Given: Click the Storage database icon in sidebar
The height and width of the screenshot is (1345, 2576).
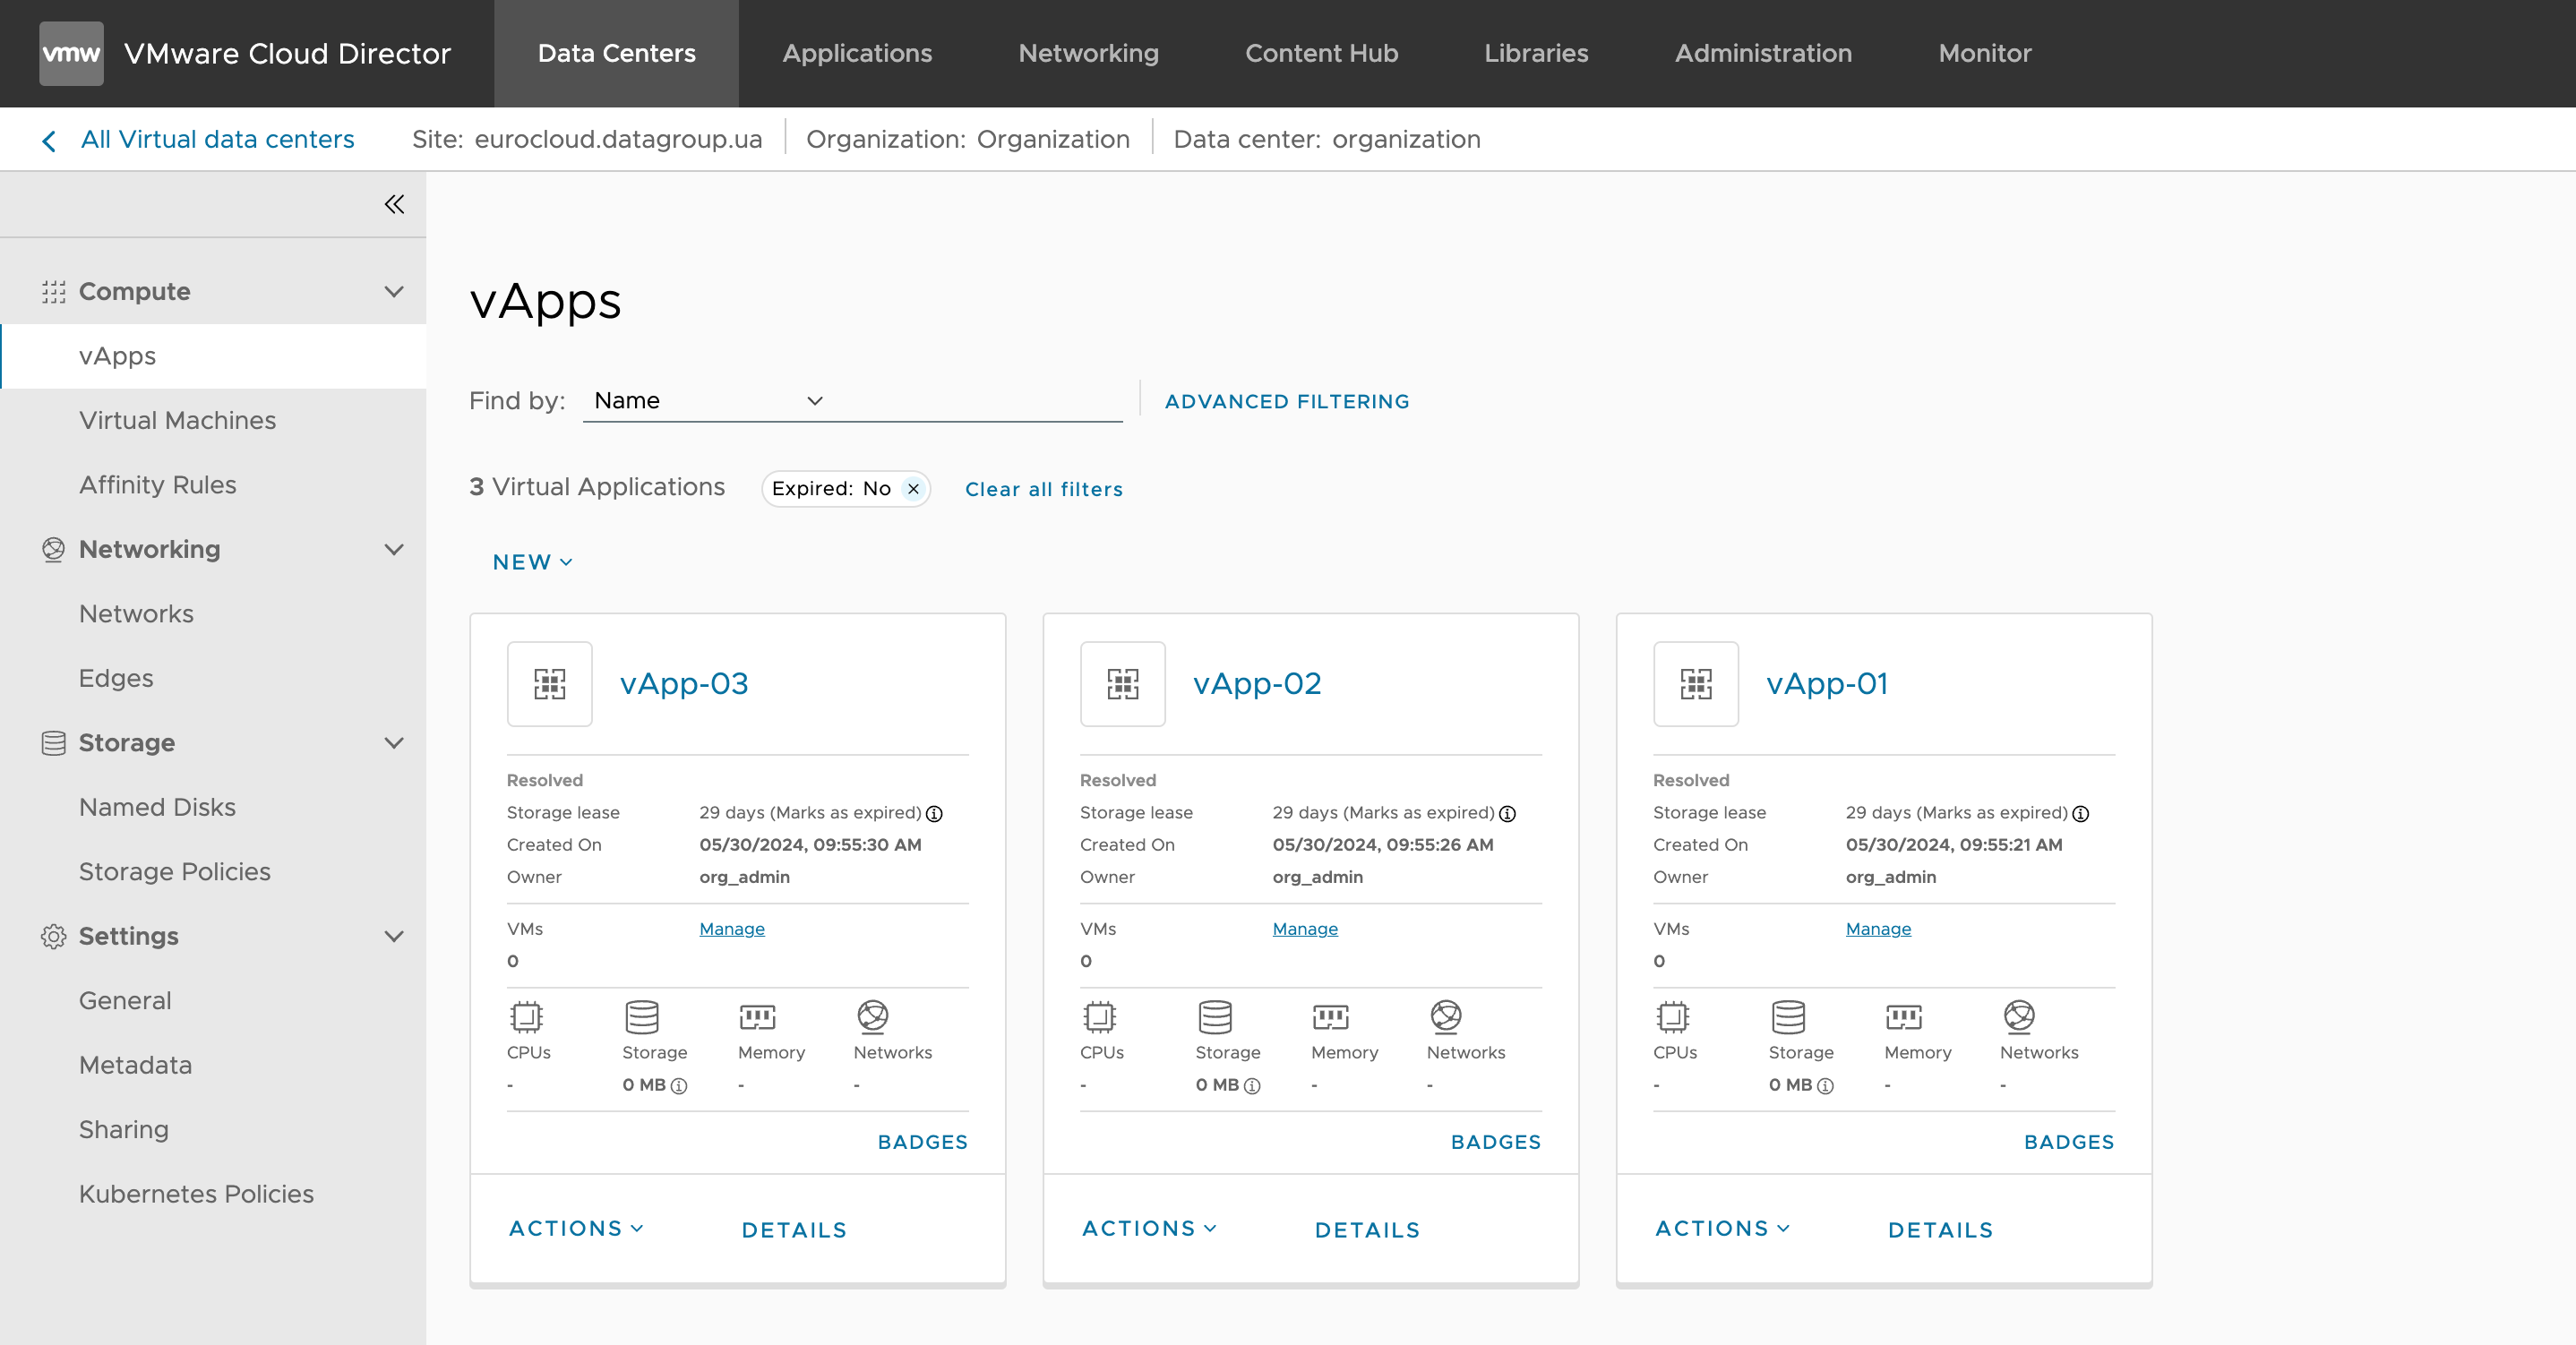Looking at the screenshot, I should pyautogui.click(x=54, y=743).
